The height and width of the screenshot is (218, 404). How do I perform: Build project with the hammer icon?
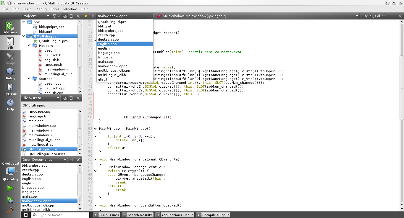tap(10, 210)
